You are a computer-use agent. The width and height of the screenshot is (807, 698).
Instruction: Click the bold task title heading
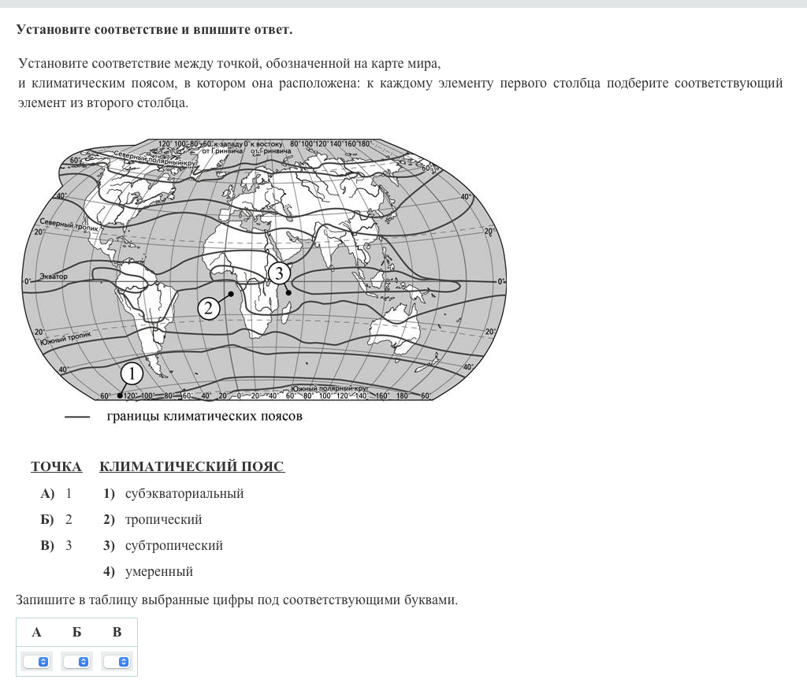click(154, 30)
